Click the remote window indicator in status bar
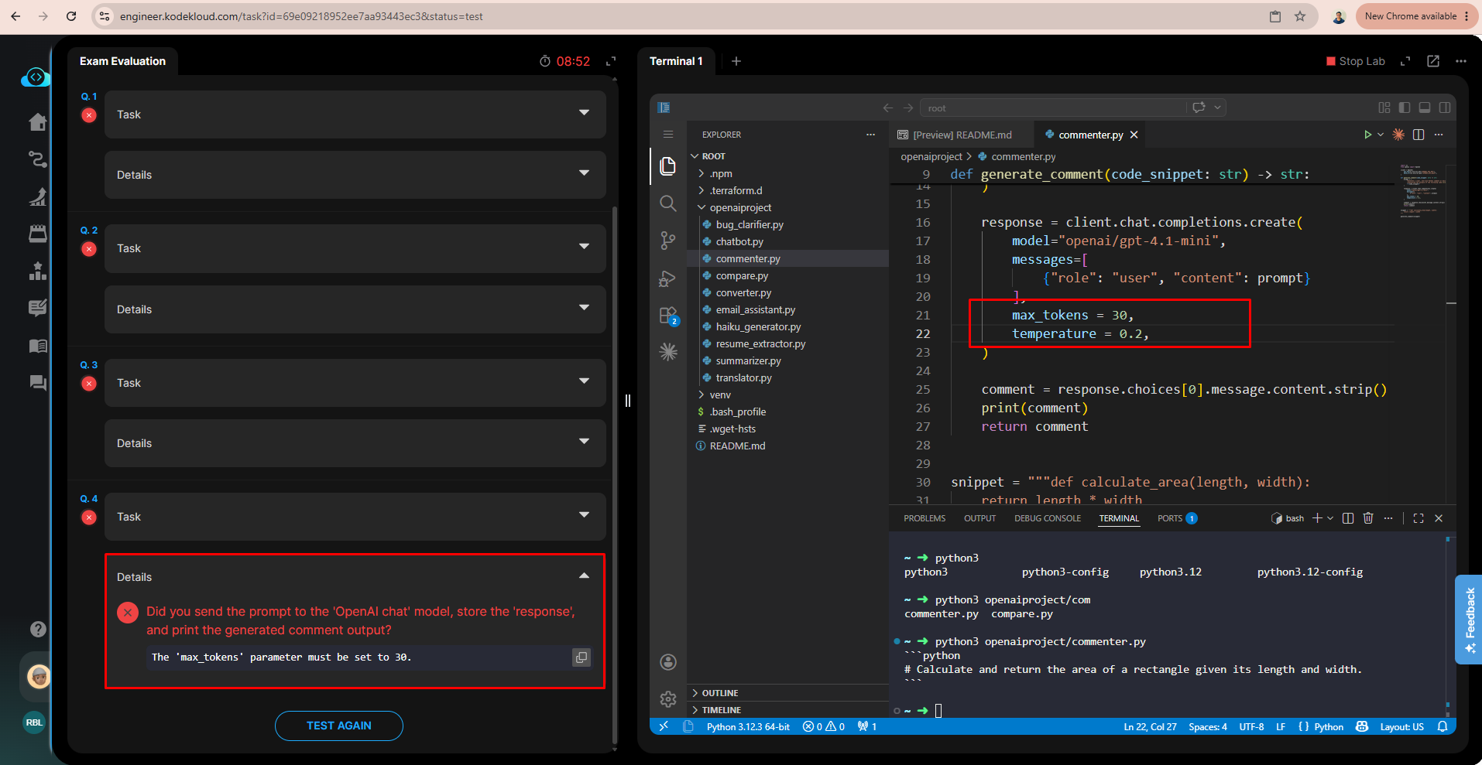Screen dimensions: 1482x765 [664, 726]
